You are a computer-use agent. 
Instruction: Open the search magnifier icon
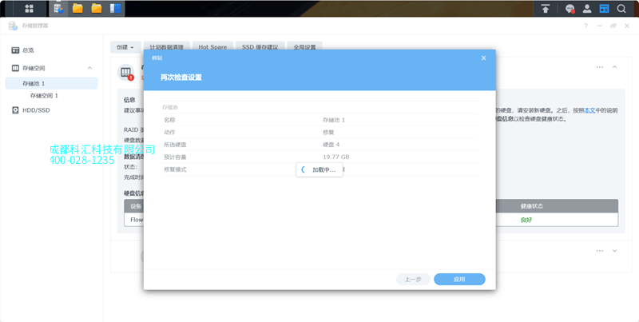click(x=621, y=9)
